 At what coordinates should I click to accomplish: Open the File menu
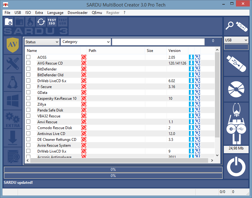tap(7, 13)
